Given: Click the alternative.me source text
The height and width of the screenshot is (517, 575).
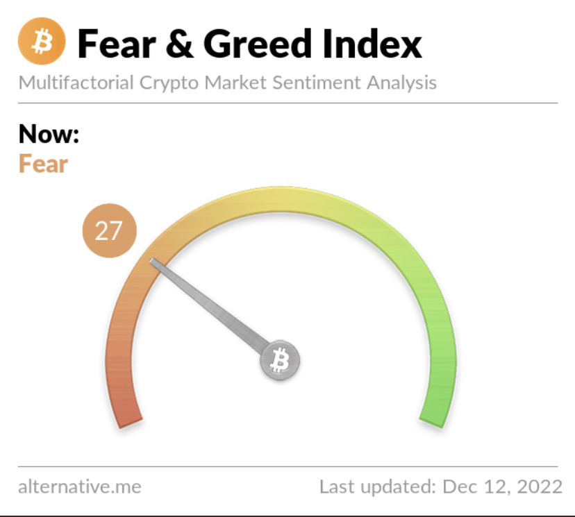Looking at the screenshot, I should point(80,486).
